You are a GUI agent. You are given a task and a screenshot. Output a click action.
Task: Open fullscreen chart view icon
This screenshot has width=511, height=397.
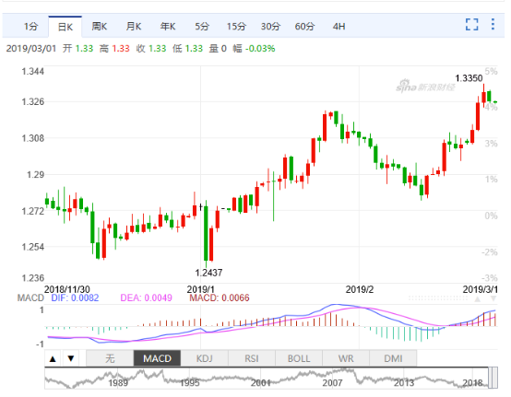(472, 25)
